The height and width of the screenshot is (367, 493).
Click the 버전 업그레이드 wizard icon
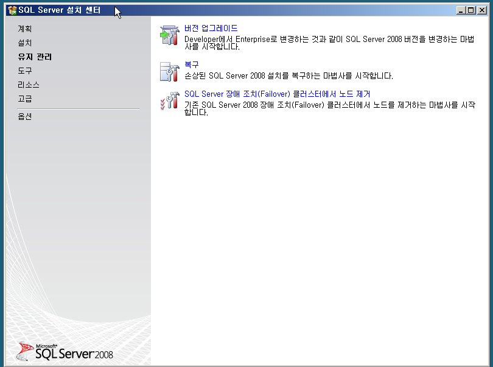(x=169, y=35)
